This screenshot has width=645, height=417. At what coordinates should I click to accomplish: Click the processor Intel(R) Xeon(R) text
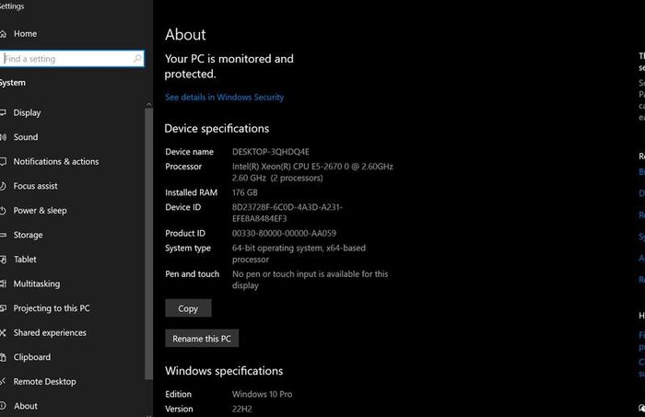pos(312,172)
